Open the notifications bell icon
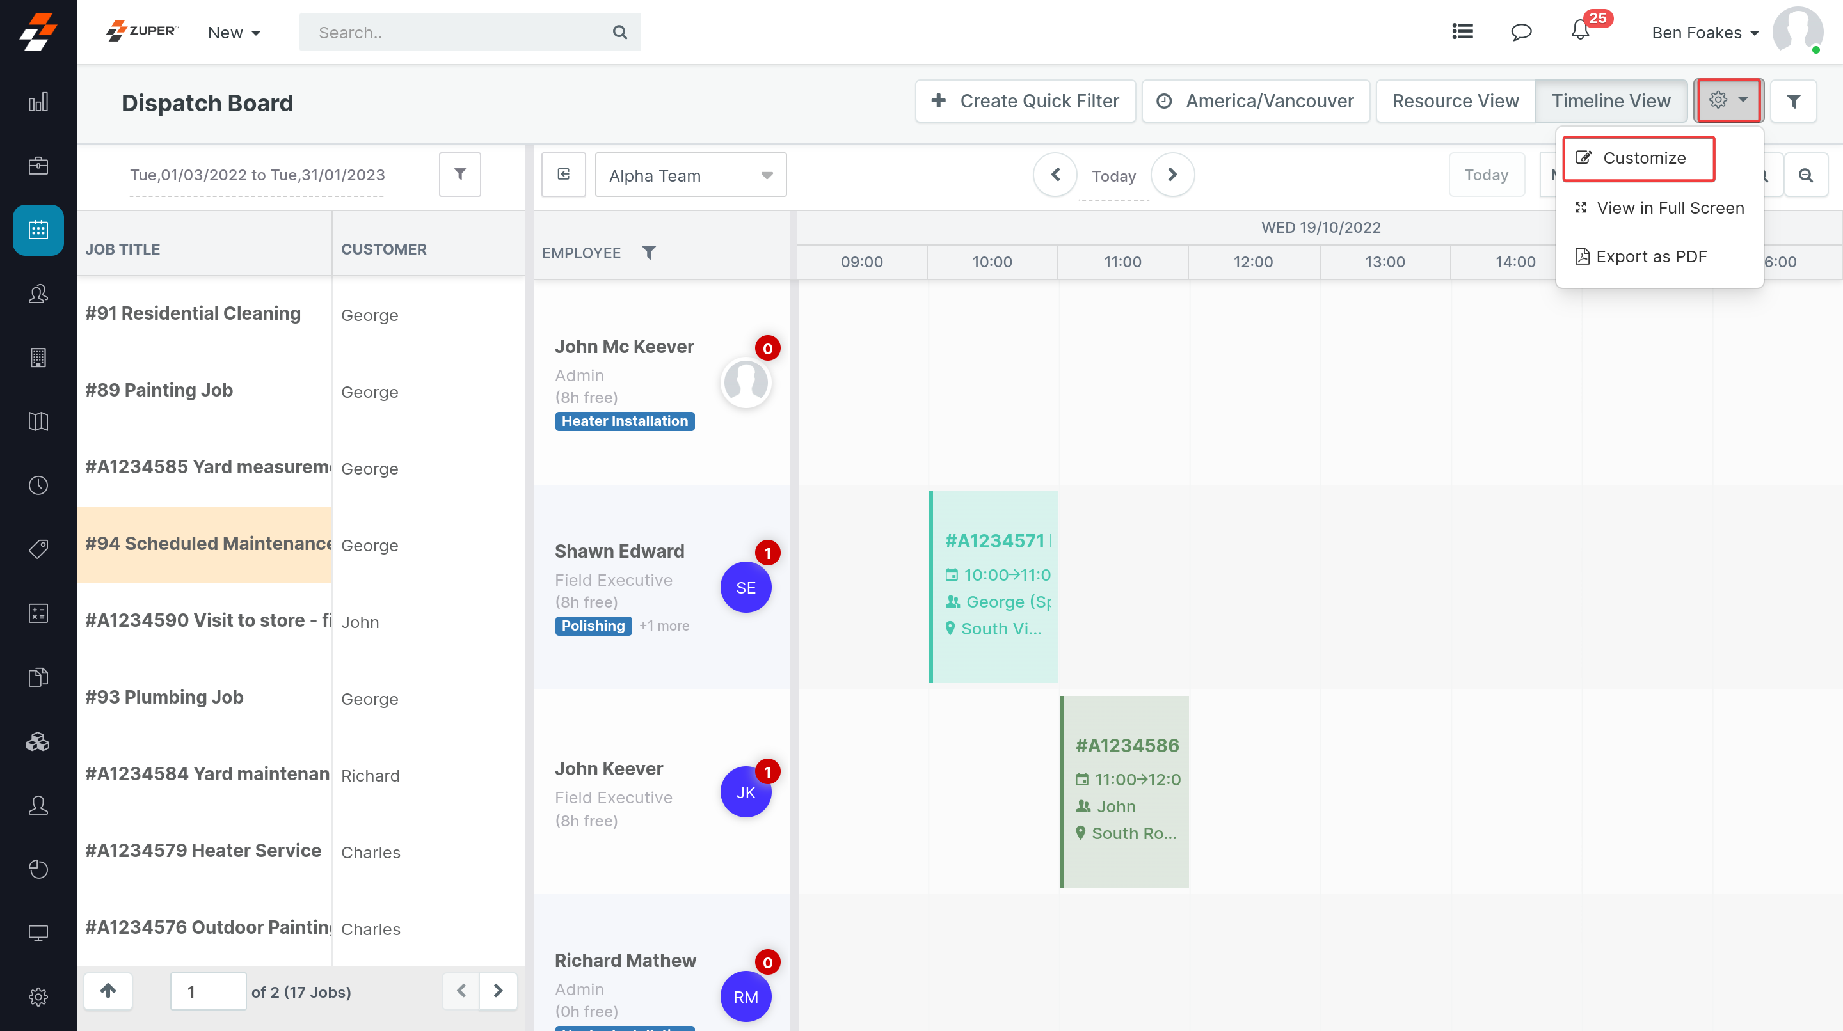This screenshot has width=1843, height=1031. point(1580,31)
